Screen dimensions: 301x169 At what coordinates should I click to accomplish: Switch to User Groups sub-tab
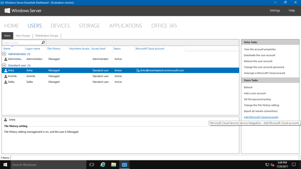[x=23, y=36]
